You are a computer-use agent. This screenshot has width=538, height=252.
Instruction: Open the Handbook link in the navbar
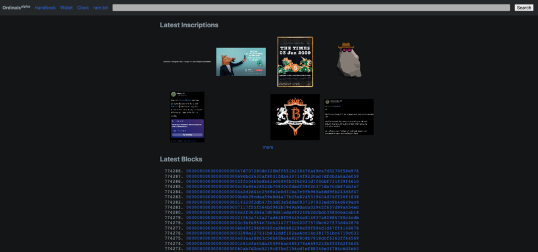tap(45, 8)
